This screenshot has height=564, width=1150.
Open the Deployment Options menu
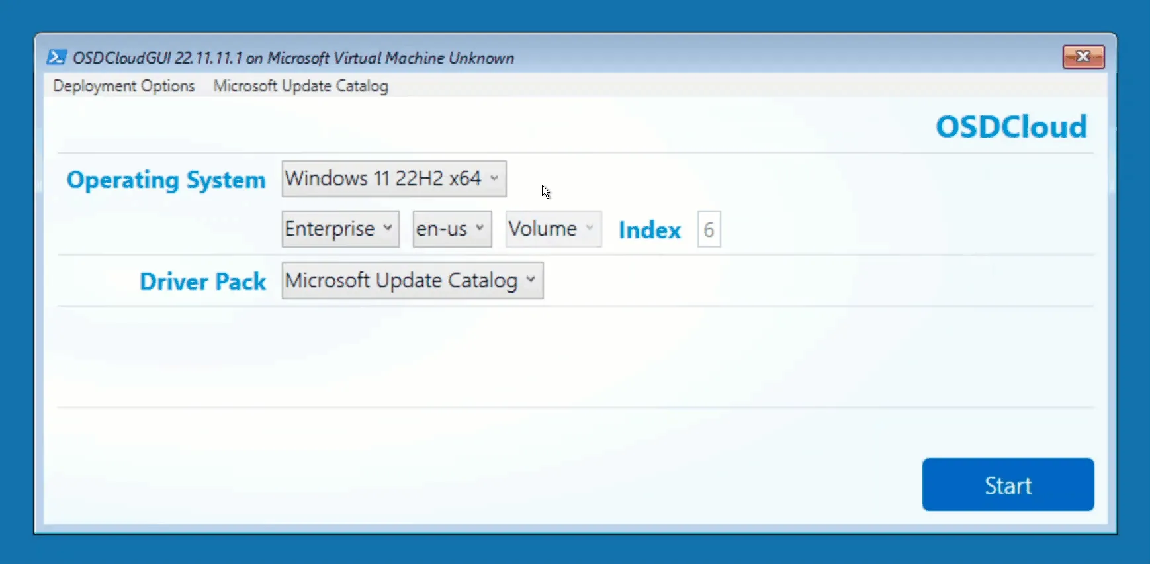point(124,86)
